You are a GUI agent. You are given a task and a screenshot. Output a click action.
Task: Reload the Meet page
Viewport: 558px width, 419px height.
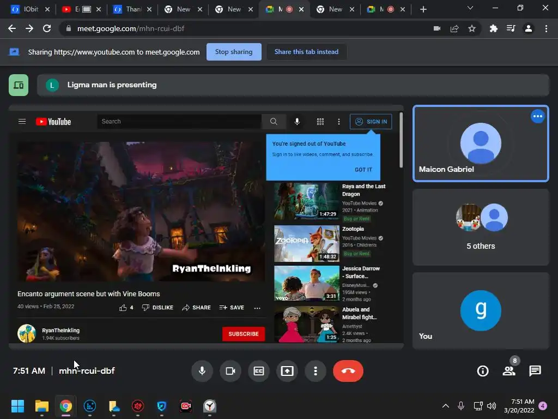[47, 28]
